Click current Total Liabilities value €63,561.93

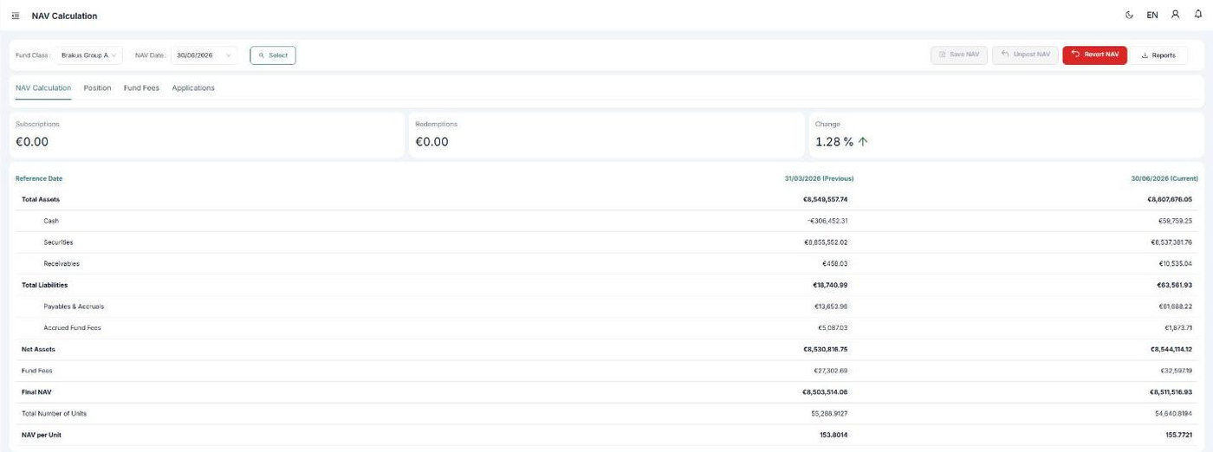(1174, 285)
